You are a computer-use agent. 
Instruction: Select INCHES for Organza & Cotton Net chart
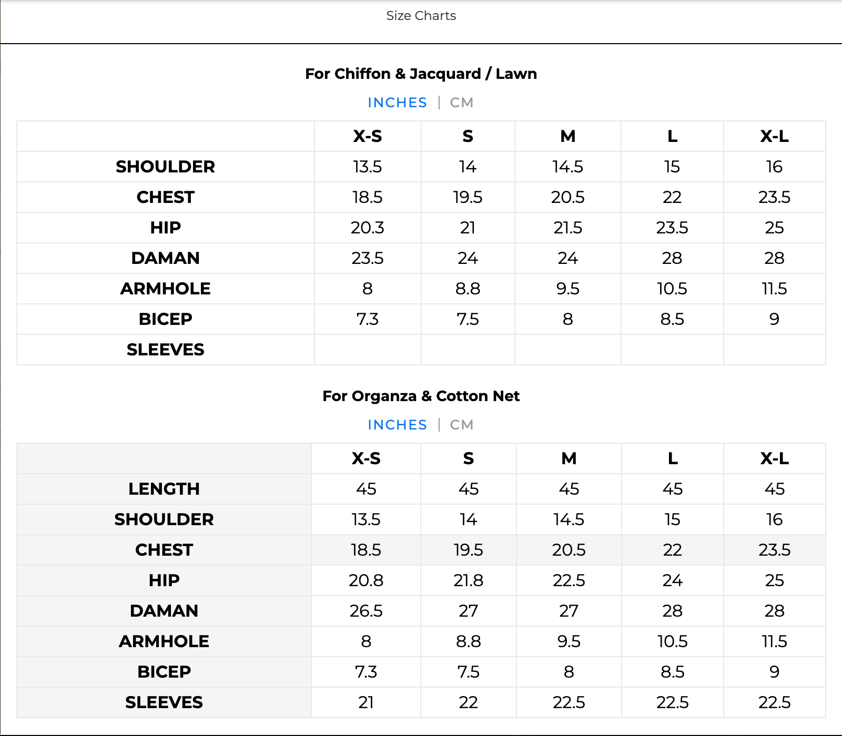coord(397,425)
